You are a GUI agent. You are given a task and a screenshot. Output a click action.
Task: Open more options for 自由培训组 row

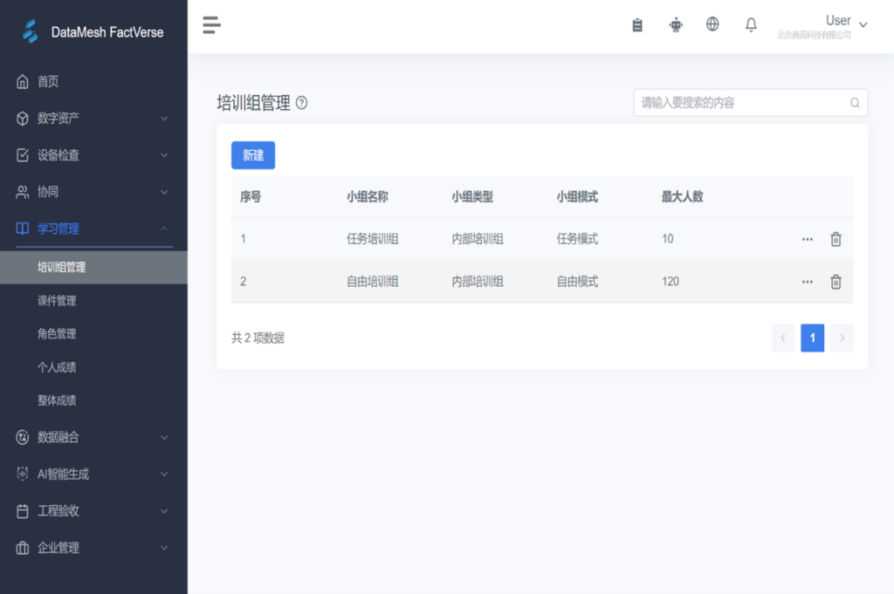tap(808, 282)
